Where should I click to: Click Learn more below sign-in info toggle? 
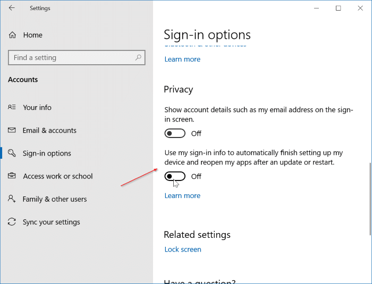click(182, 196)
